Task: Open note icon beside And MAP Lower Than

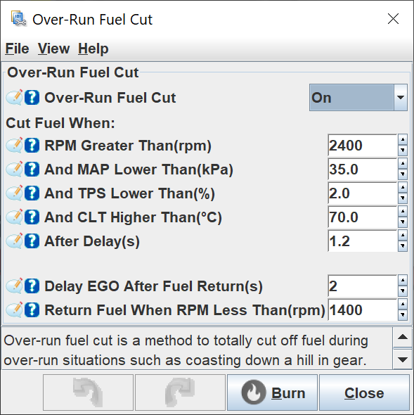Action: pos(14,169)
